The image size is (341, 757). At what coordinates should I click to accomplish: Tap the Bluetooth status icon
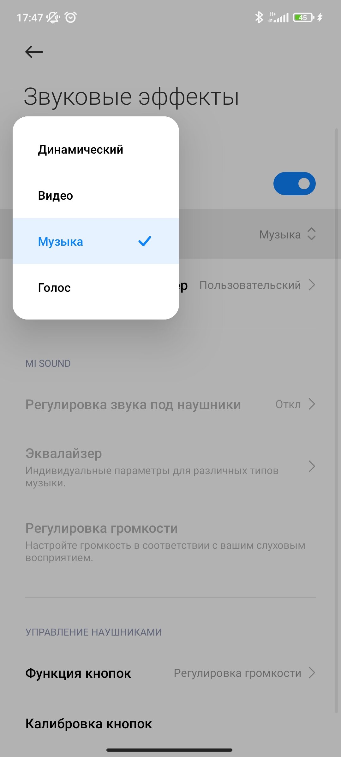(x=259, y=17)
